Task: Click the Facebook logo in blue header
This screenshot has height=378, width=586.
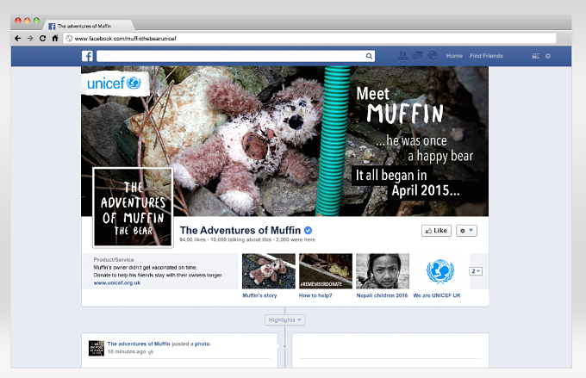Action: [x=87, y=56]
